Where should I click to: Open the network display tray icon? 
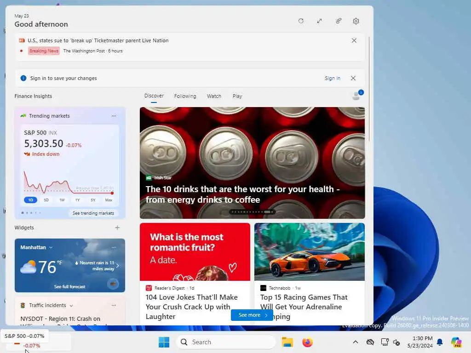pyautogui.click(x=385, y=342)
